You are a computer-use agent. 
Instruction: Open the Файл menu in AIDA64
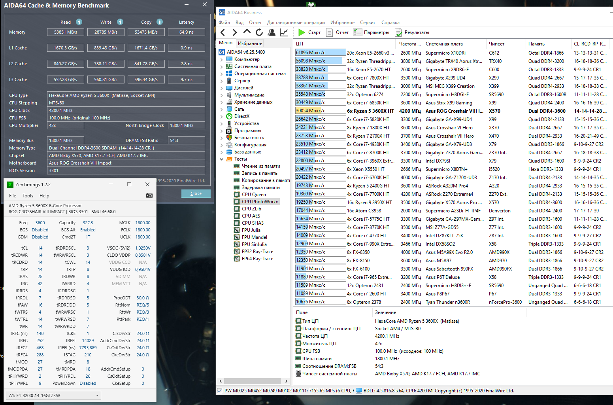[x=224, y=23]
